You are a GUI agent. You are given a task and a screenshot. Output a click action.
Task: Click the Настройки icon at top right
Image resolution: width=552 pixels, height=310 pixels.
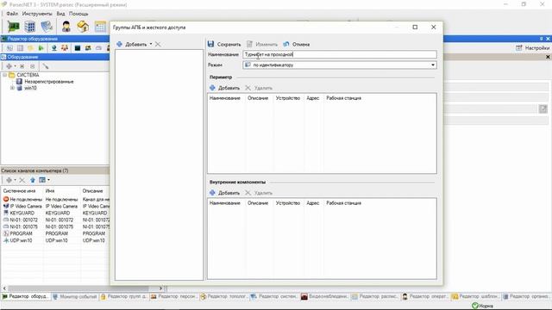click(519, 48)
